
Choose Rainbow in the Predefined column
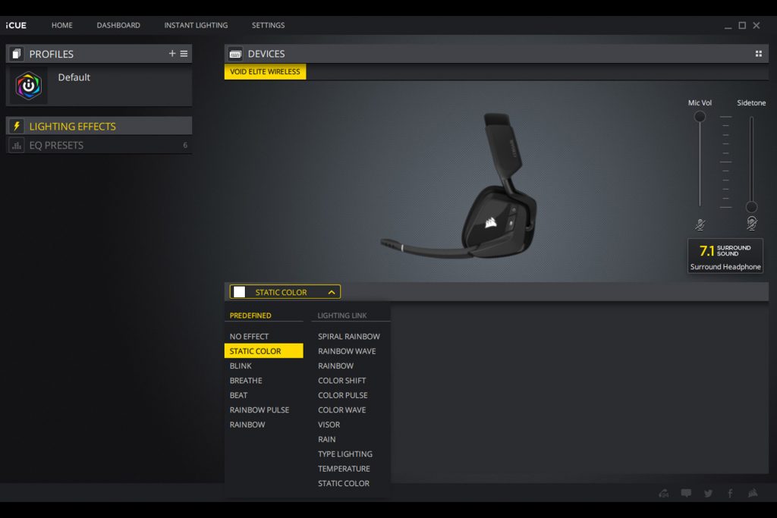point(247,425)
